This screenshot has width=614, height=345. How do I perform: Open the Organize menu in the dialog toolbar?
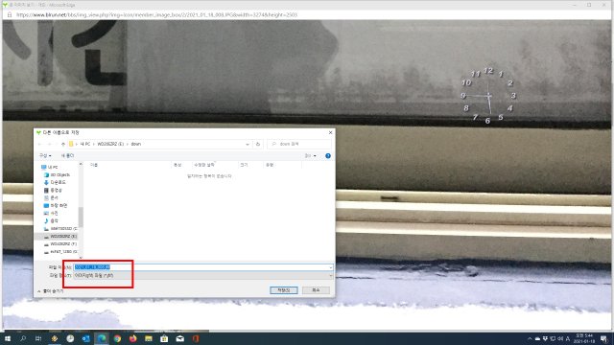45,155
